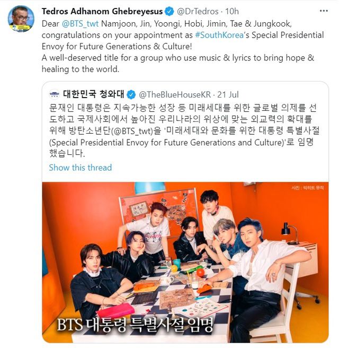Click the verified badge next to 대한민국 청와대
This screenshot has height=350, width=339.
(x=131, y=94)
